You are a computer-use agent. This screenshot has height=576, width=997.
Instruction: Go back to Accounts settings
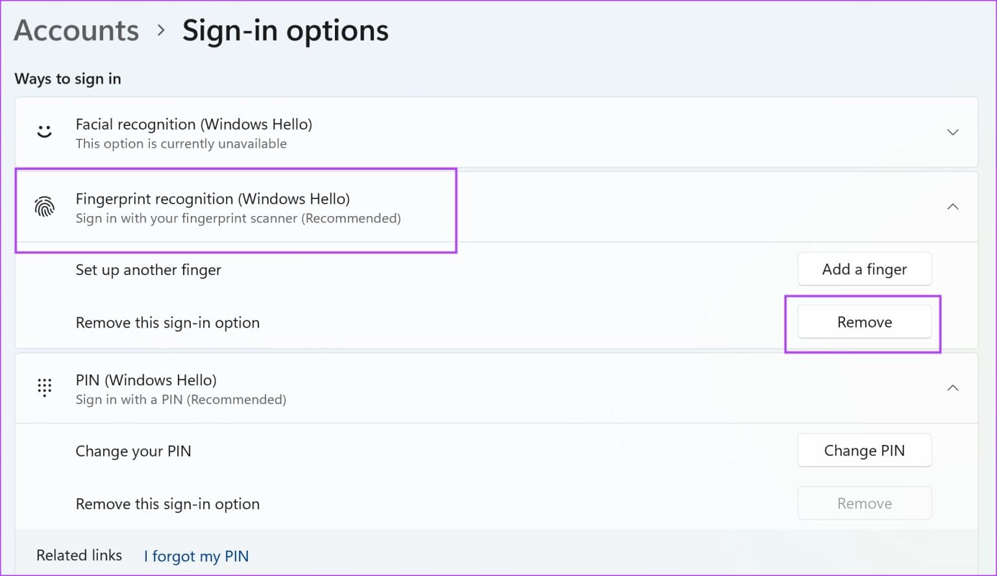(76, 30)
